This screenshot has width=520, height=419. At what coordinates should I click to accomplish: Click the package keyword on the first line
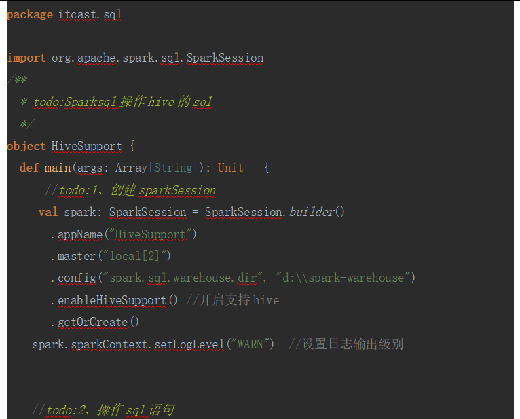[29, 14]
